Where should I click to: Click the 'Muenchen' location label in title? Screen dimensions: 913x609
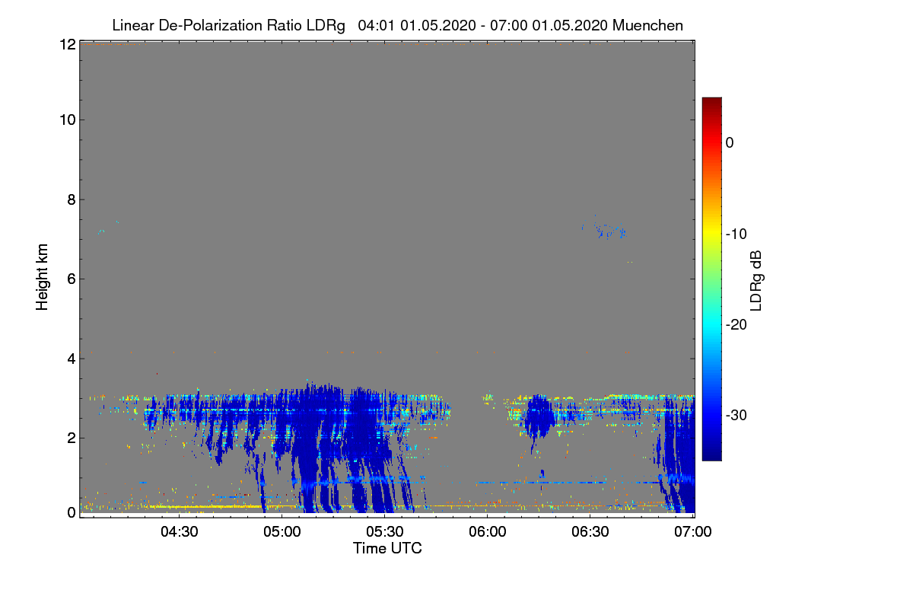(x=647, y=26)
